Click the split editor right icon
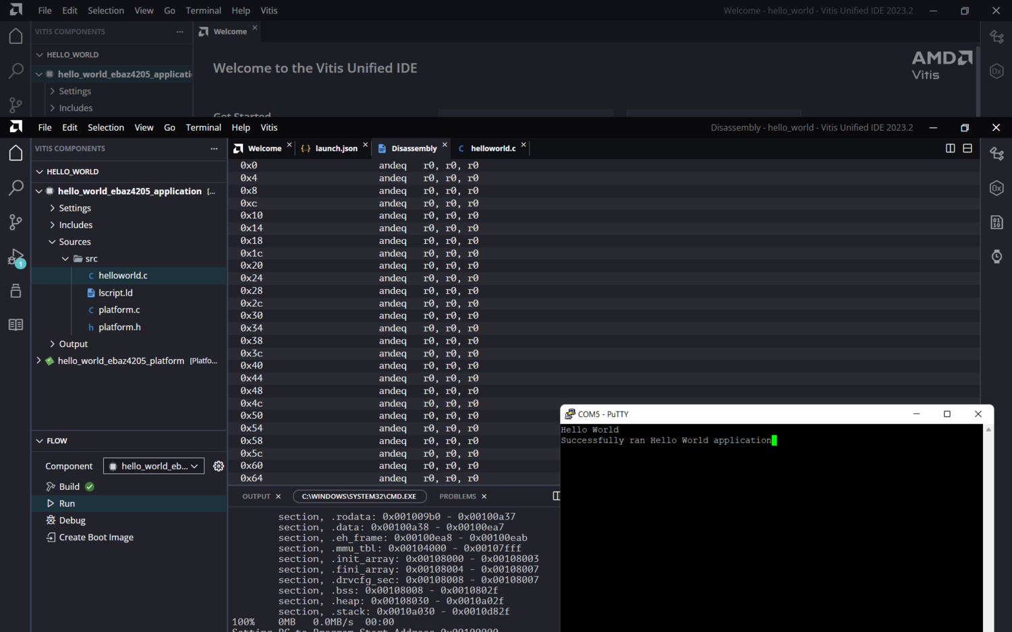This screenshot has width=1012, height=632. pyautogui.click(x=950, y=148)
